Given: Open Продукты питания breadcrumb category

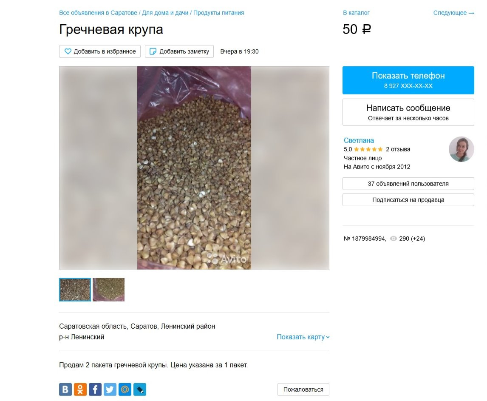Looking at the screenshot, I should tap(219, 13).
